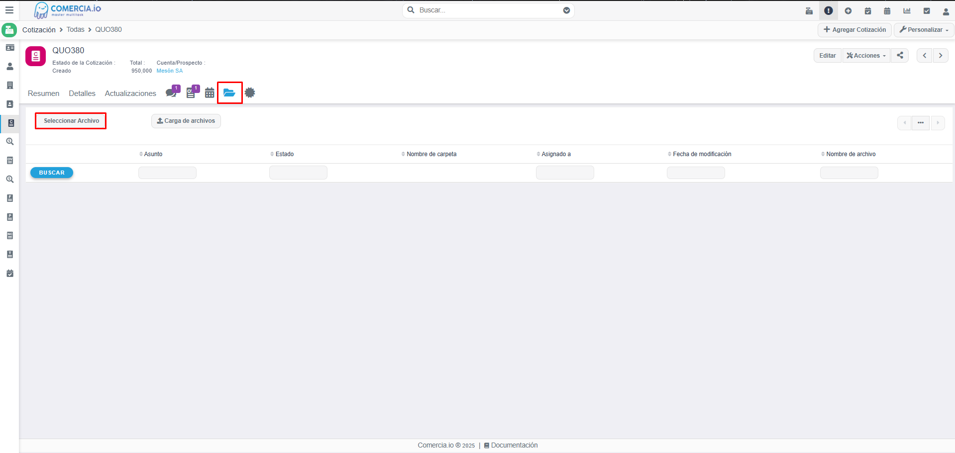Open the NC document sidebar icon
The height and width of the screenshot is (453, 955).
[10, 236]
